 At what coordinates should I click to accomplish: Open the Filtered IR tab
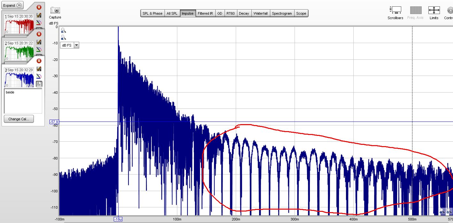(205, 13)
